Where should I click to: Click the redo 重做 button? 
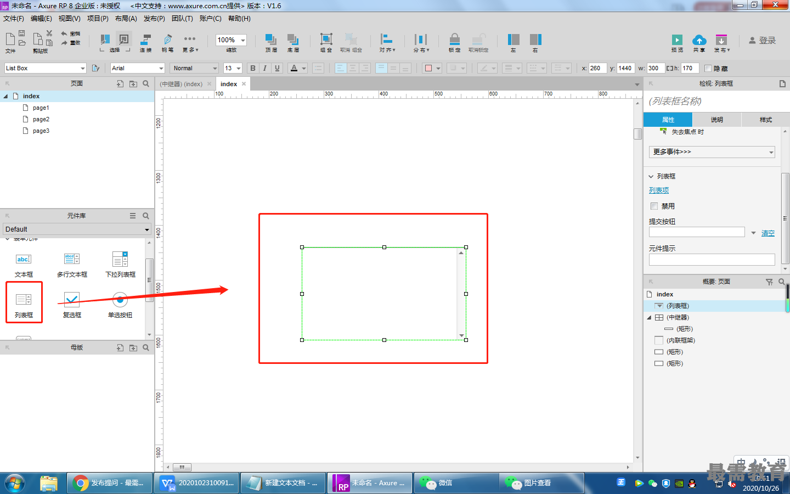(x=70, y=42)
